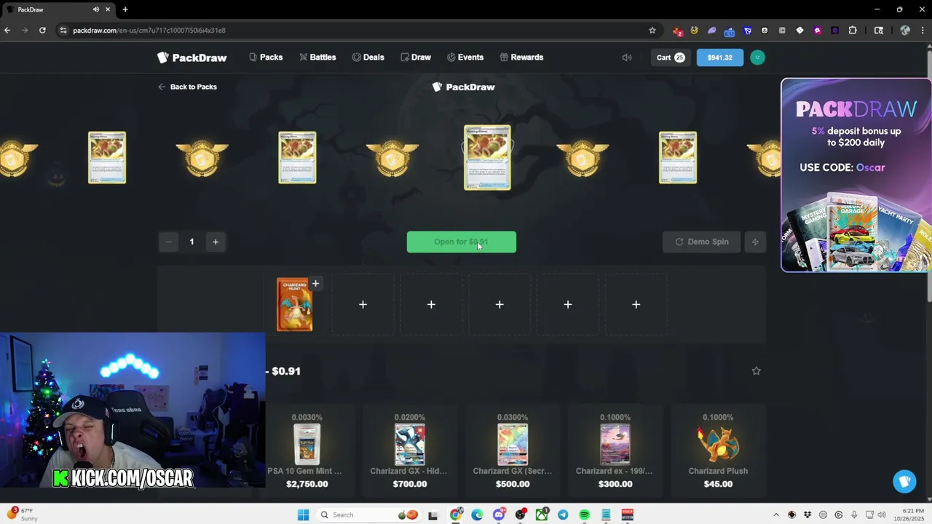Show hidden system tray icons
This screenshot has width=932, height=524.
coord(775,515)
